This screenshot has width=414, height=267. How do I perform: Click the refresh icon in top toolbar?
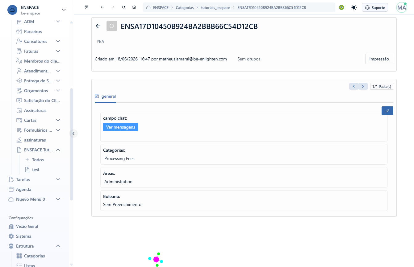(123, 7)
